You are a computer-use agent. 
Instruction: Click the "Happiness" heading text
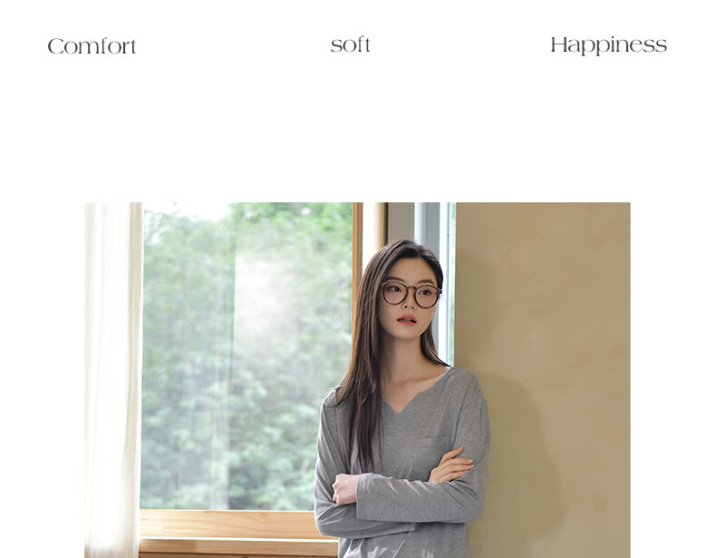[x=608, y=45]
